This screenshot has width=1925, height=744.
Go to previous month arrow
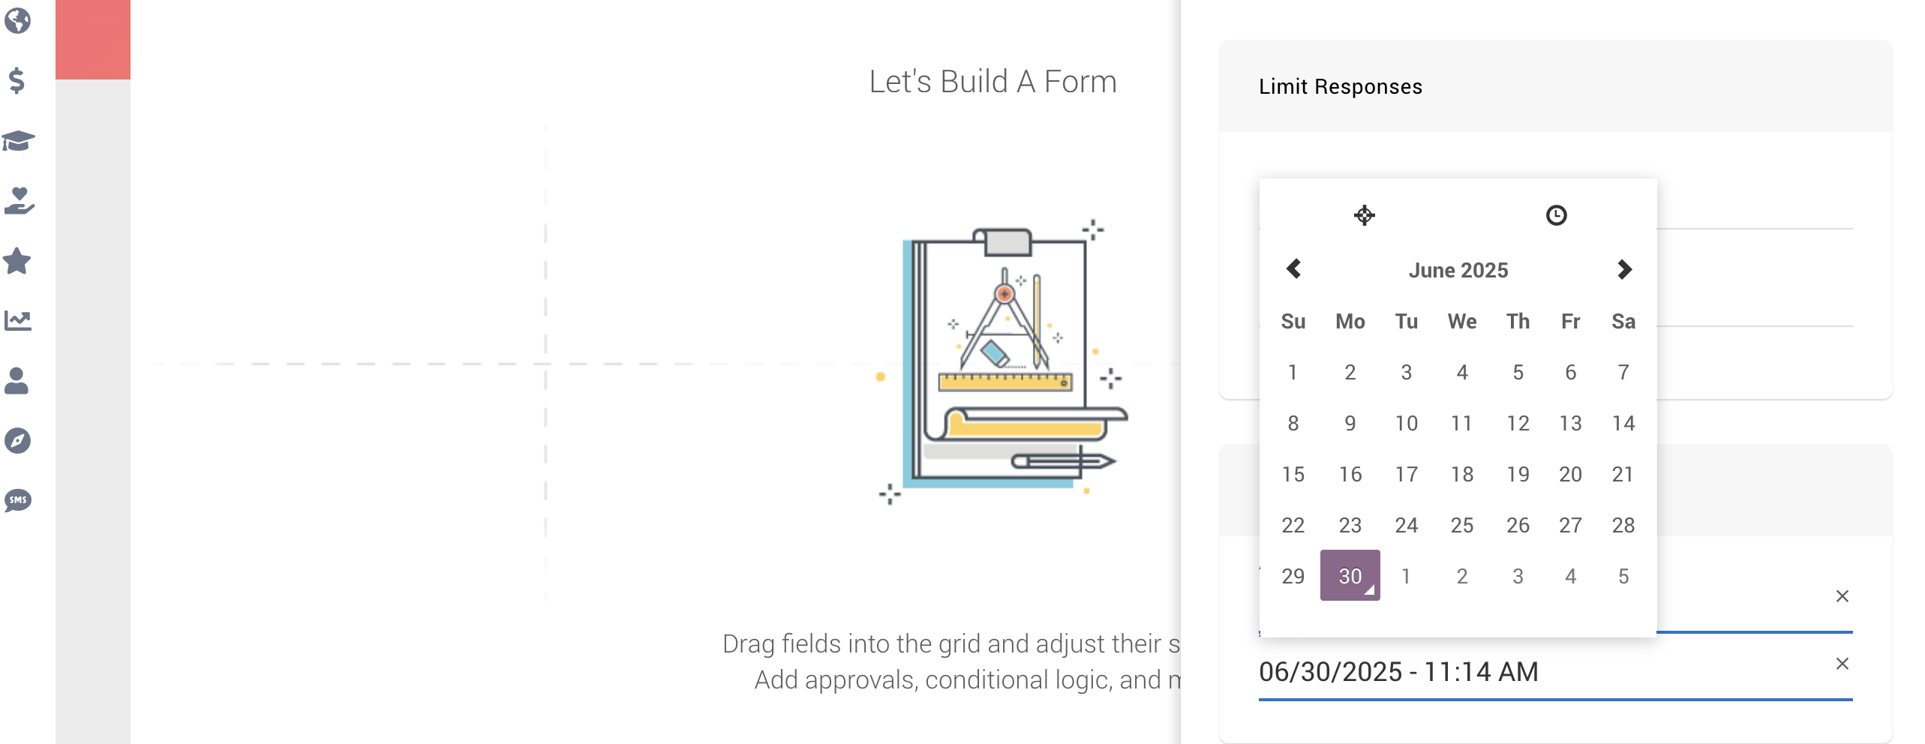click(1293, 269)
